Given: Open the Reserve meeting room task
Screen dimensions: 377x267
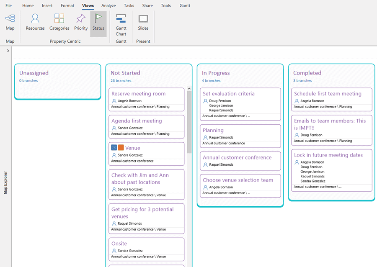Looking at the screenshot, I should point(139,94).
